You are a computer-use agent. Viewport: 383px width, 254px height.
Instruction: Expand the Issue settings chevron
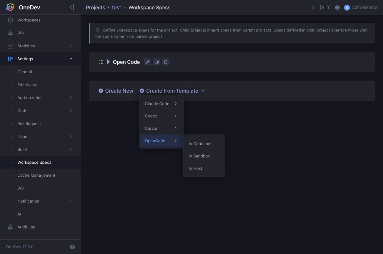click(71, 136)
